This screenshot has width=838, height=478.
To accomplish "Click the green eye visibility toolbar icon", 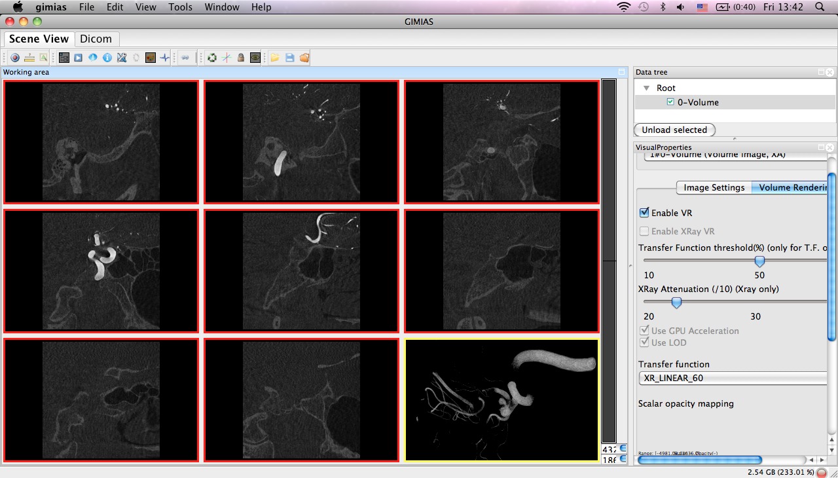I will click(255, 58).
